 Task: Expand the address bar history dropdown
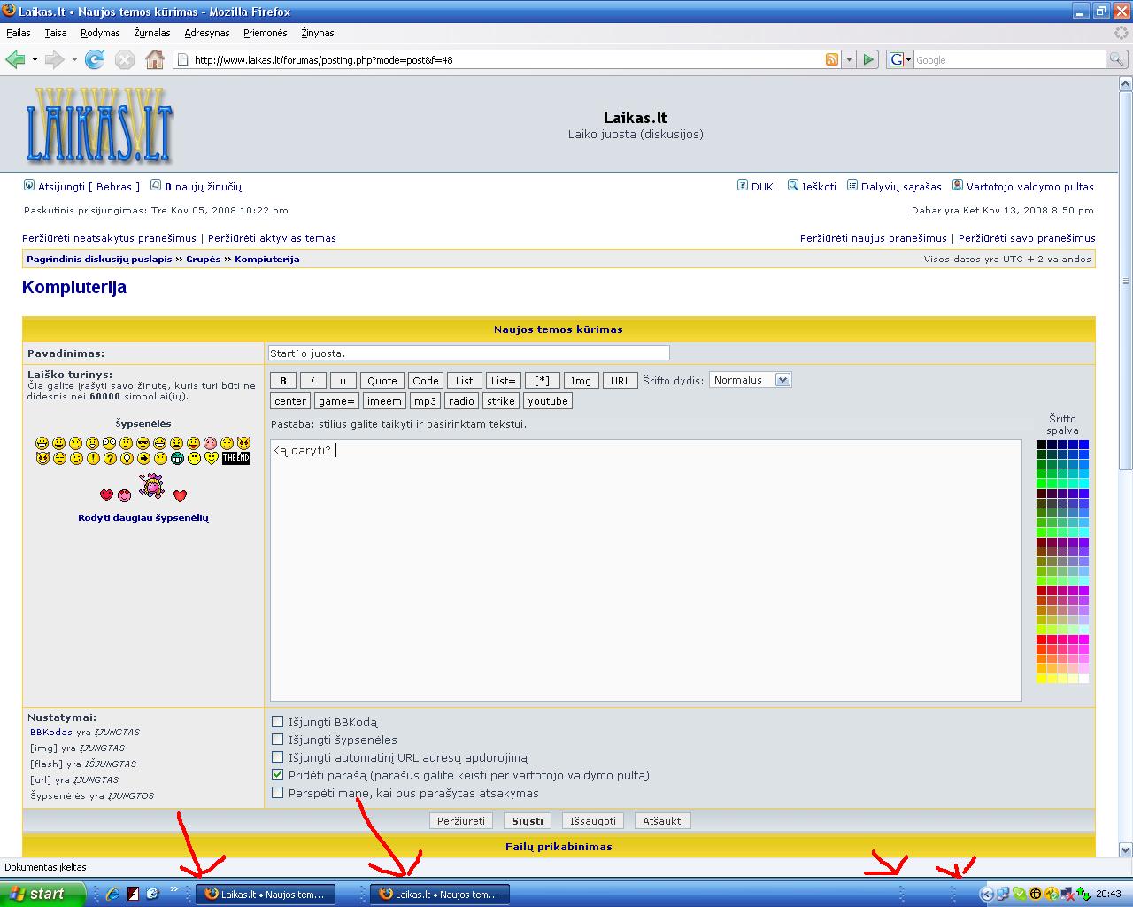849,59
